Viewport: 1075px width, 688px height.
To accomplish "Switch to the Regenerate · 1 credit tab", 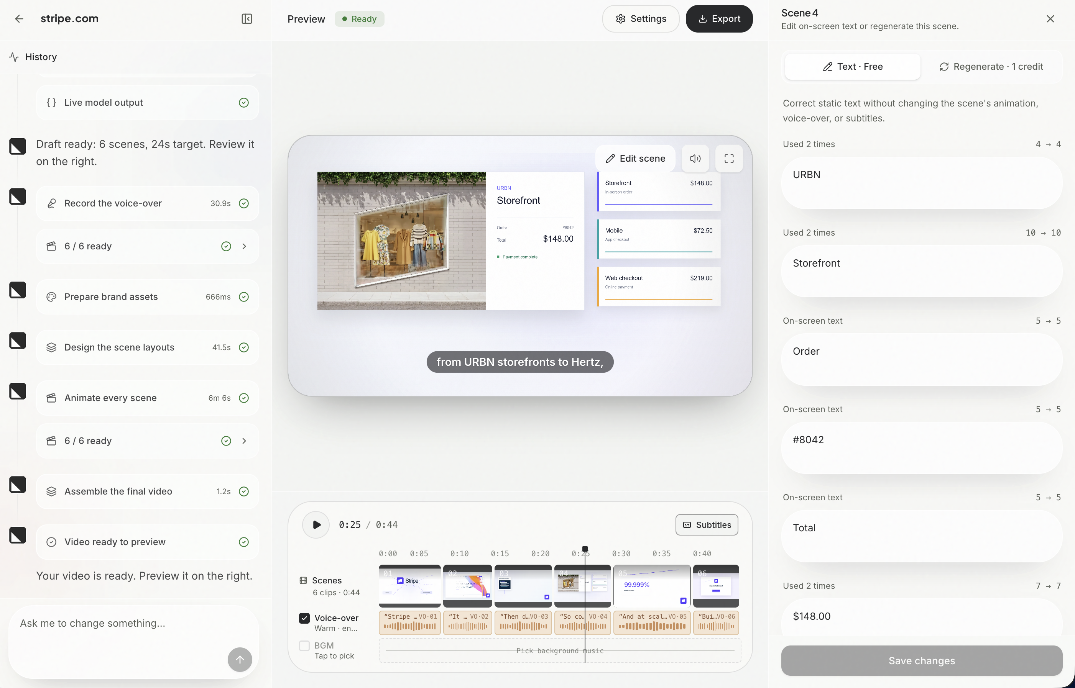I will tap(991, 67).
